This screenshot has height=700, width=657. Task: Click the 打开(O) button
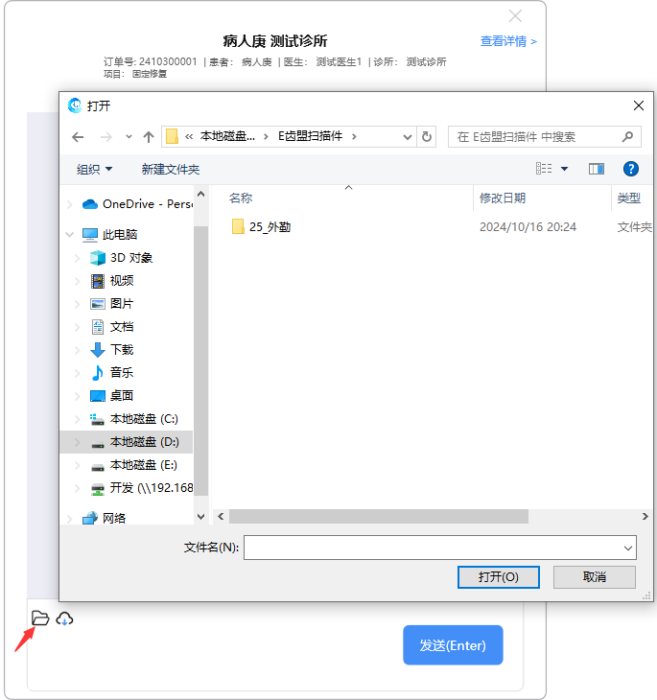pyautogui.click(x=499, y=576)
